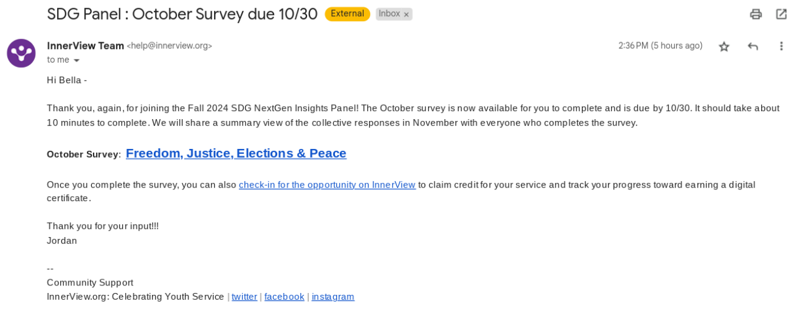Star the InnerView Team message
794x324 pixels.
(x=724, y=46)
